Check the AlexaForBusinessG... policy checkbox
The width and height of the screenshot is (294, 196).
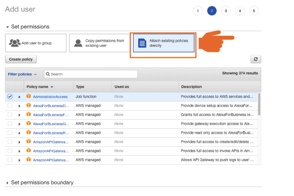pos(10,124)
